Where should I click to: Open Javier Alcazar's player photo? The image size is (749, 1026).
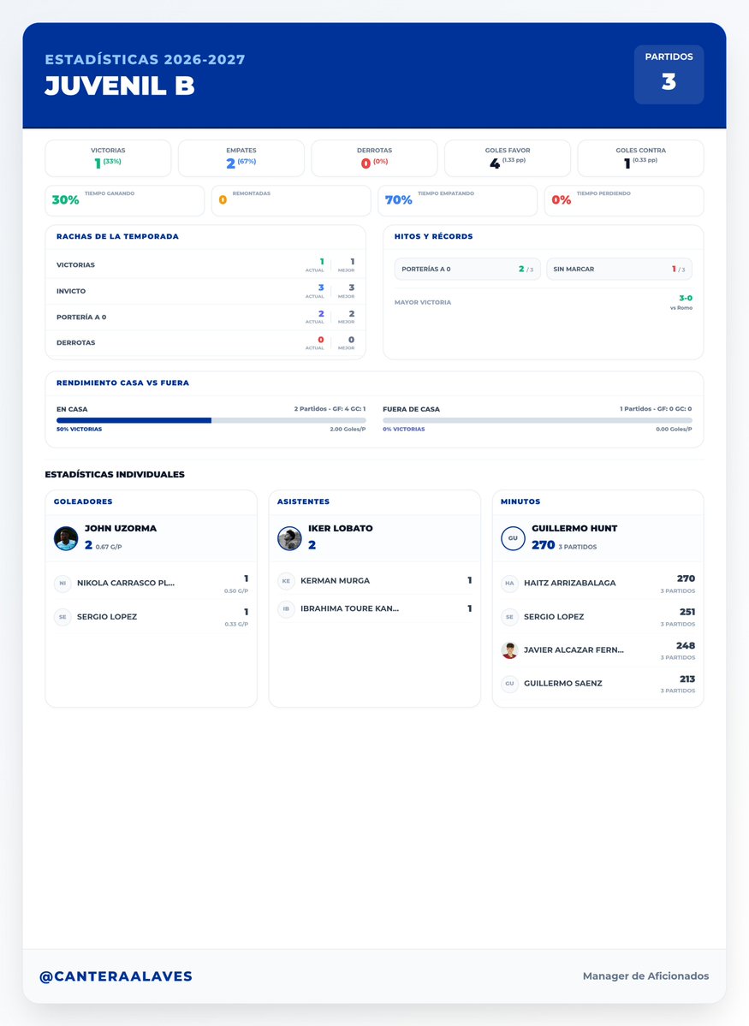coord(509,650)
